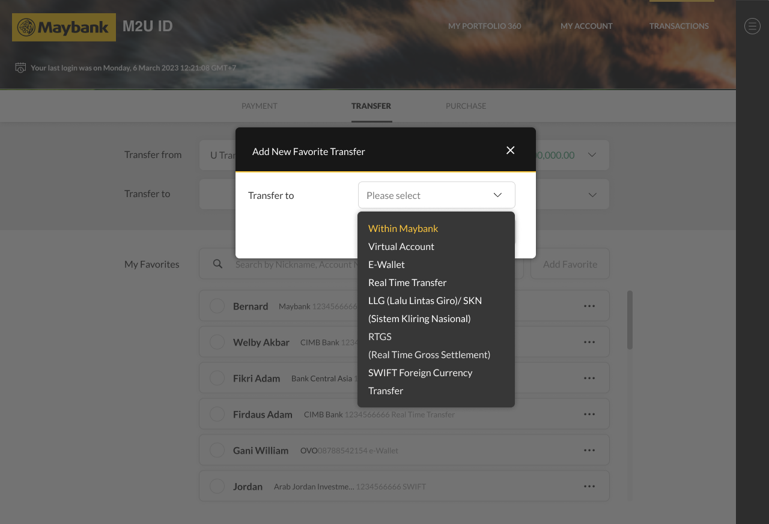Click the Add Favorite button
Screen dimensions: 769x524
point(570,264)
